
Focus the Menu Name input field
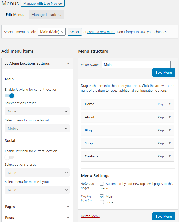136,65
